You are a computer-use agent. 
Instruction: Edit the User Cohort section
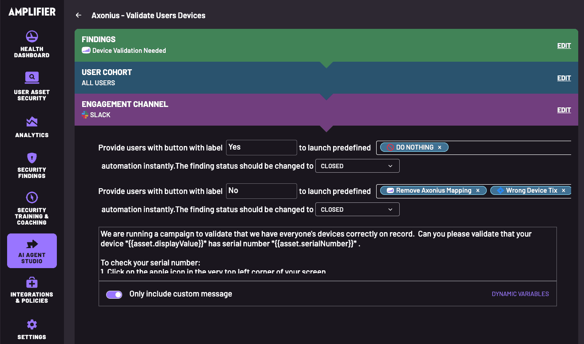(x=564, y=78)
